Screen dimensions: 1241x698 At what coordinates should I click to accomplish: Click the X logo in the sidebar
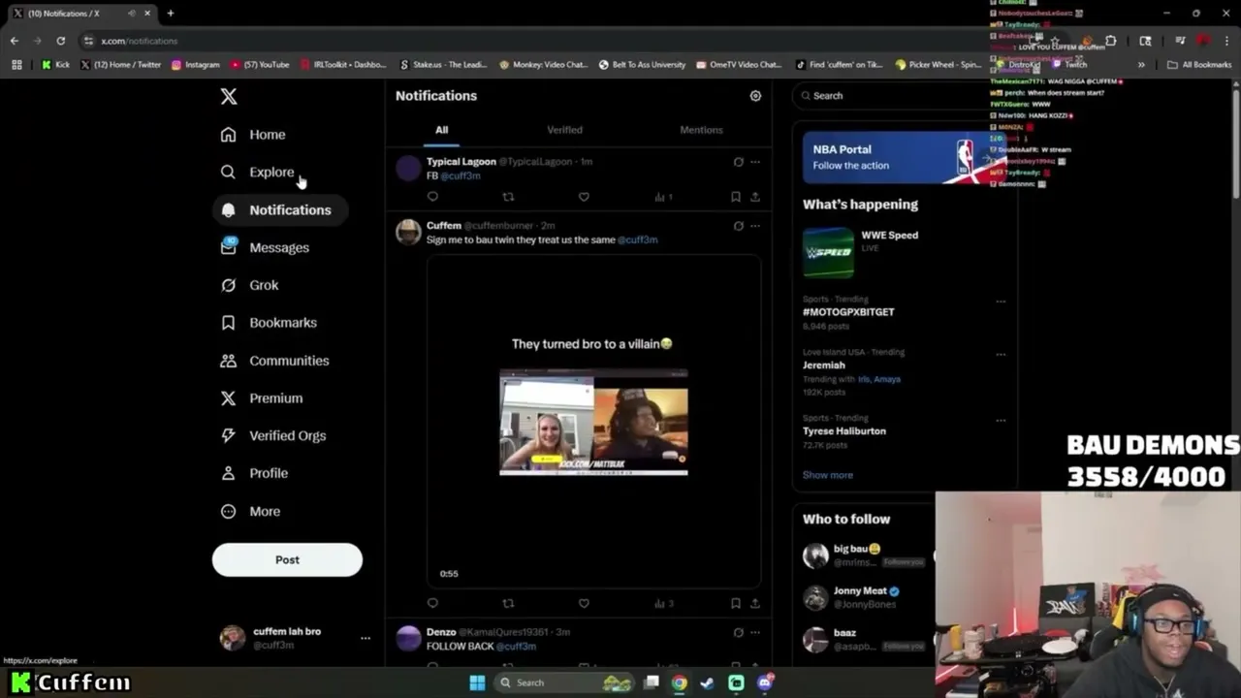point(229,96)
